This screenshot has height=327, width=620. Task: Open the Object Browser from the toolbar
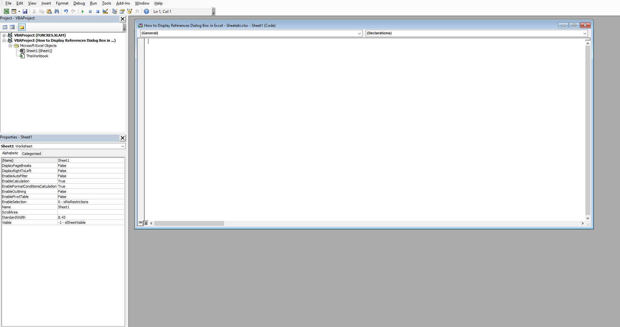130,11
